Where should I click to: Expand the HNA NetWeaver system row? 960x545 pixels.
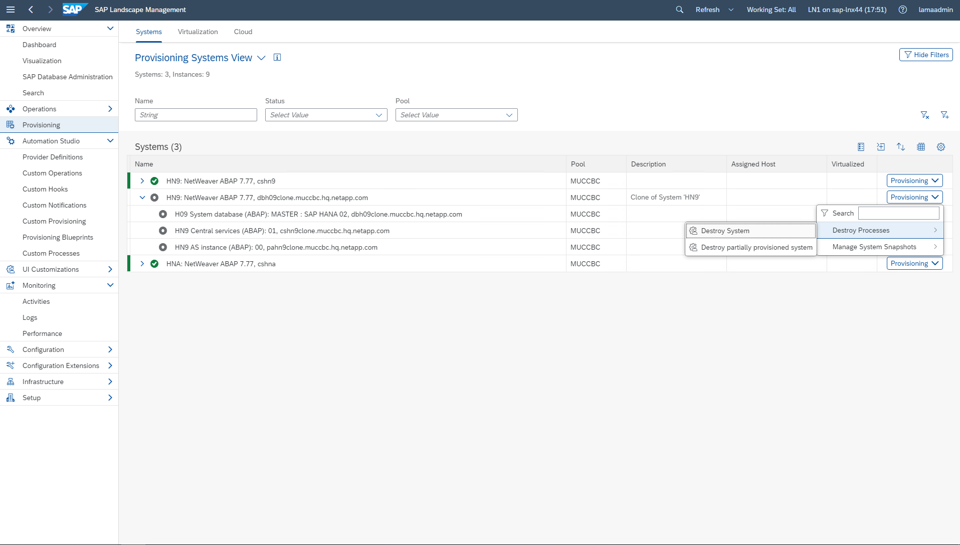point(142,264)
